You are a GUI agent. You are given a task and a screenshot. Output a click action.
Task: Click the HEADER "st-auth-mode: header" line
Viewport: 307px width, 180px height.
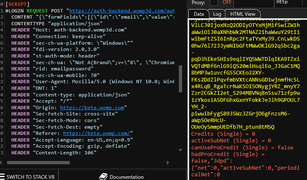[55, 56]
